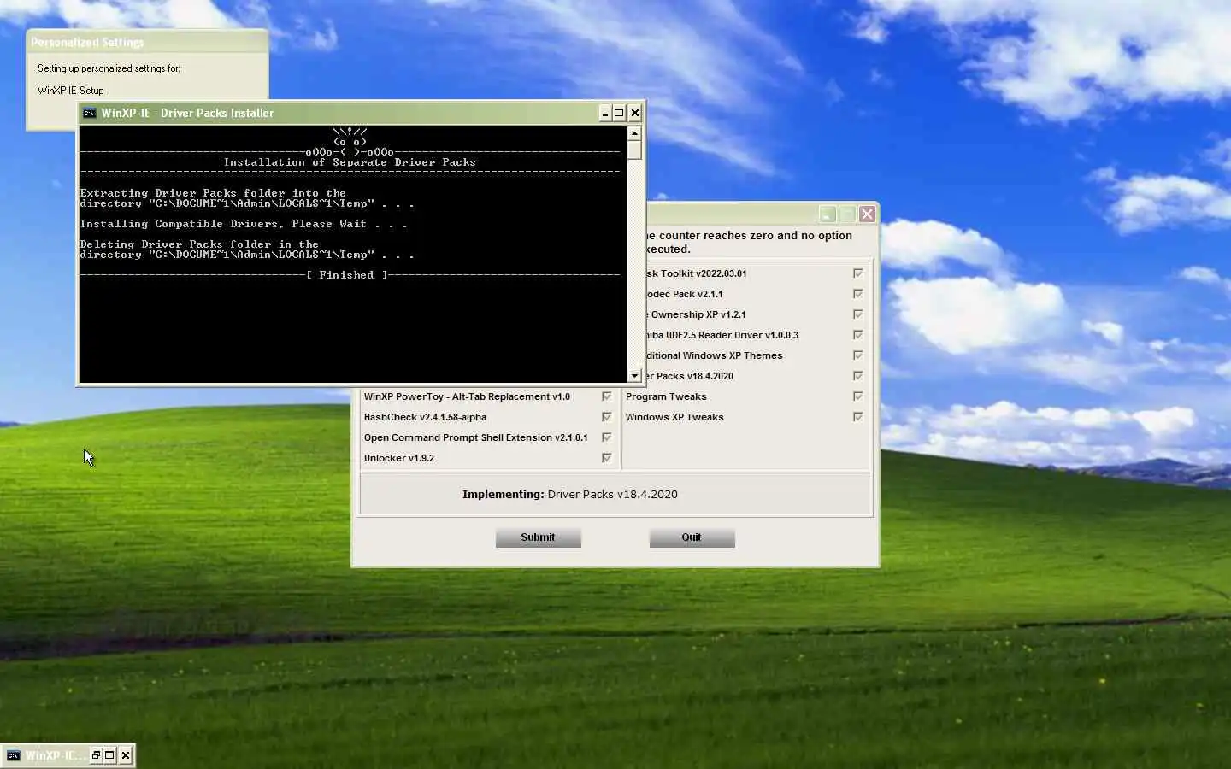Click the 'Implementing: Driver Packs v18.4.2020' status text
Image resolution: width=1231 pixels, height=769 pixels.
coord(570,494)
